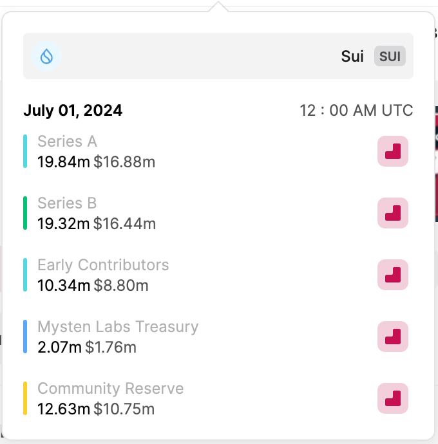Click the cliff icon for Early Contributors
The image size is (438, 444).
393,275
